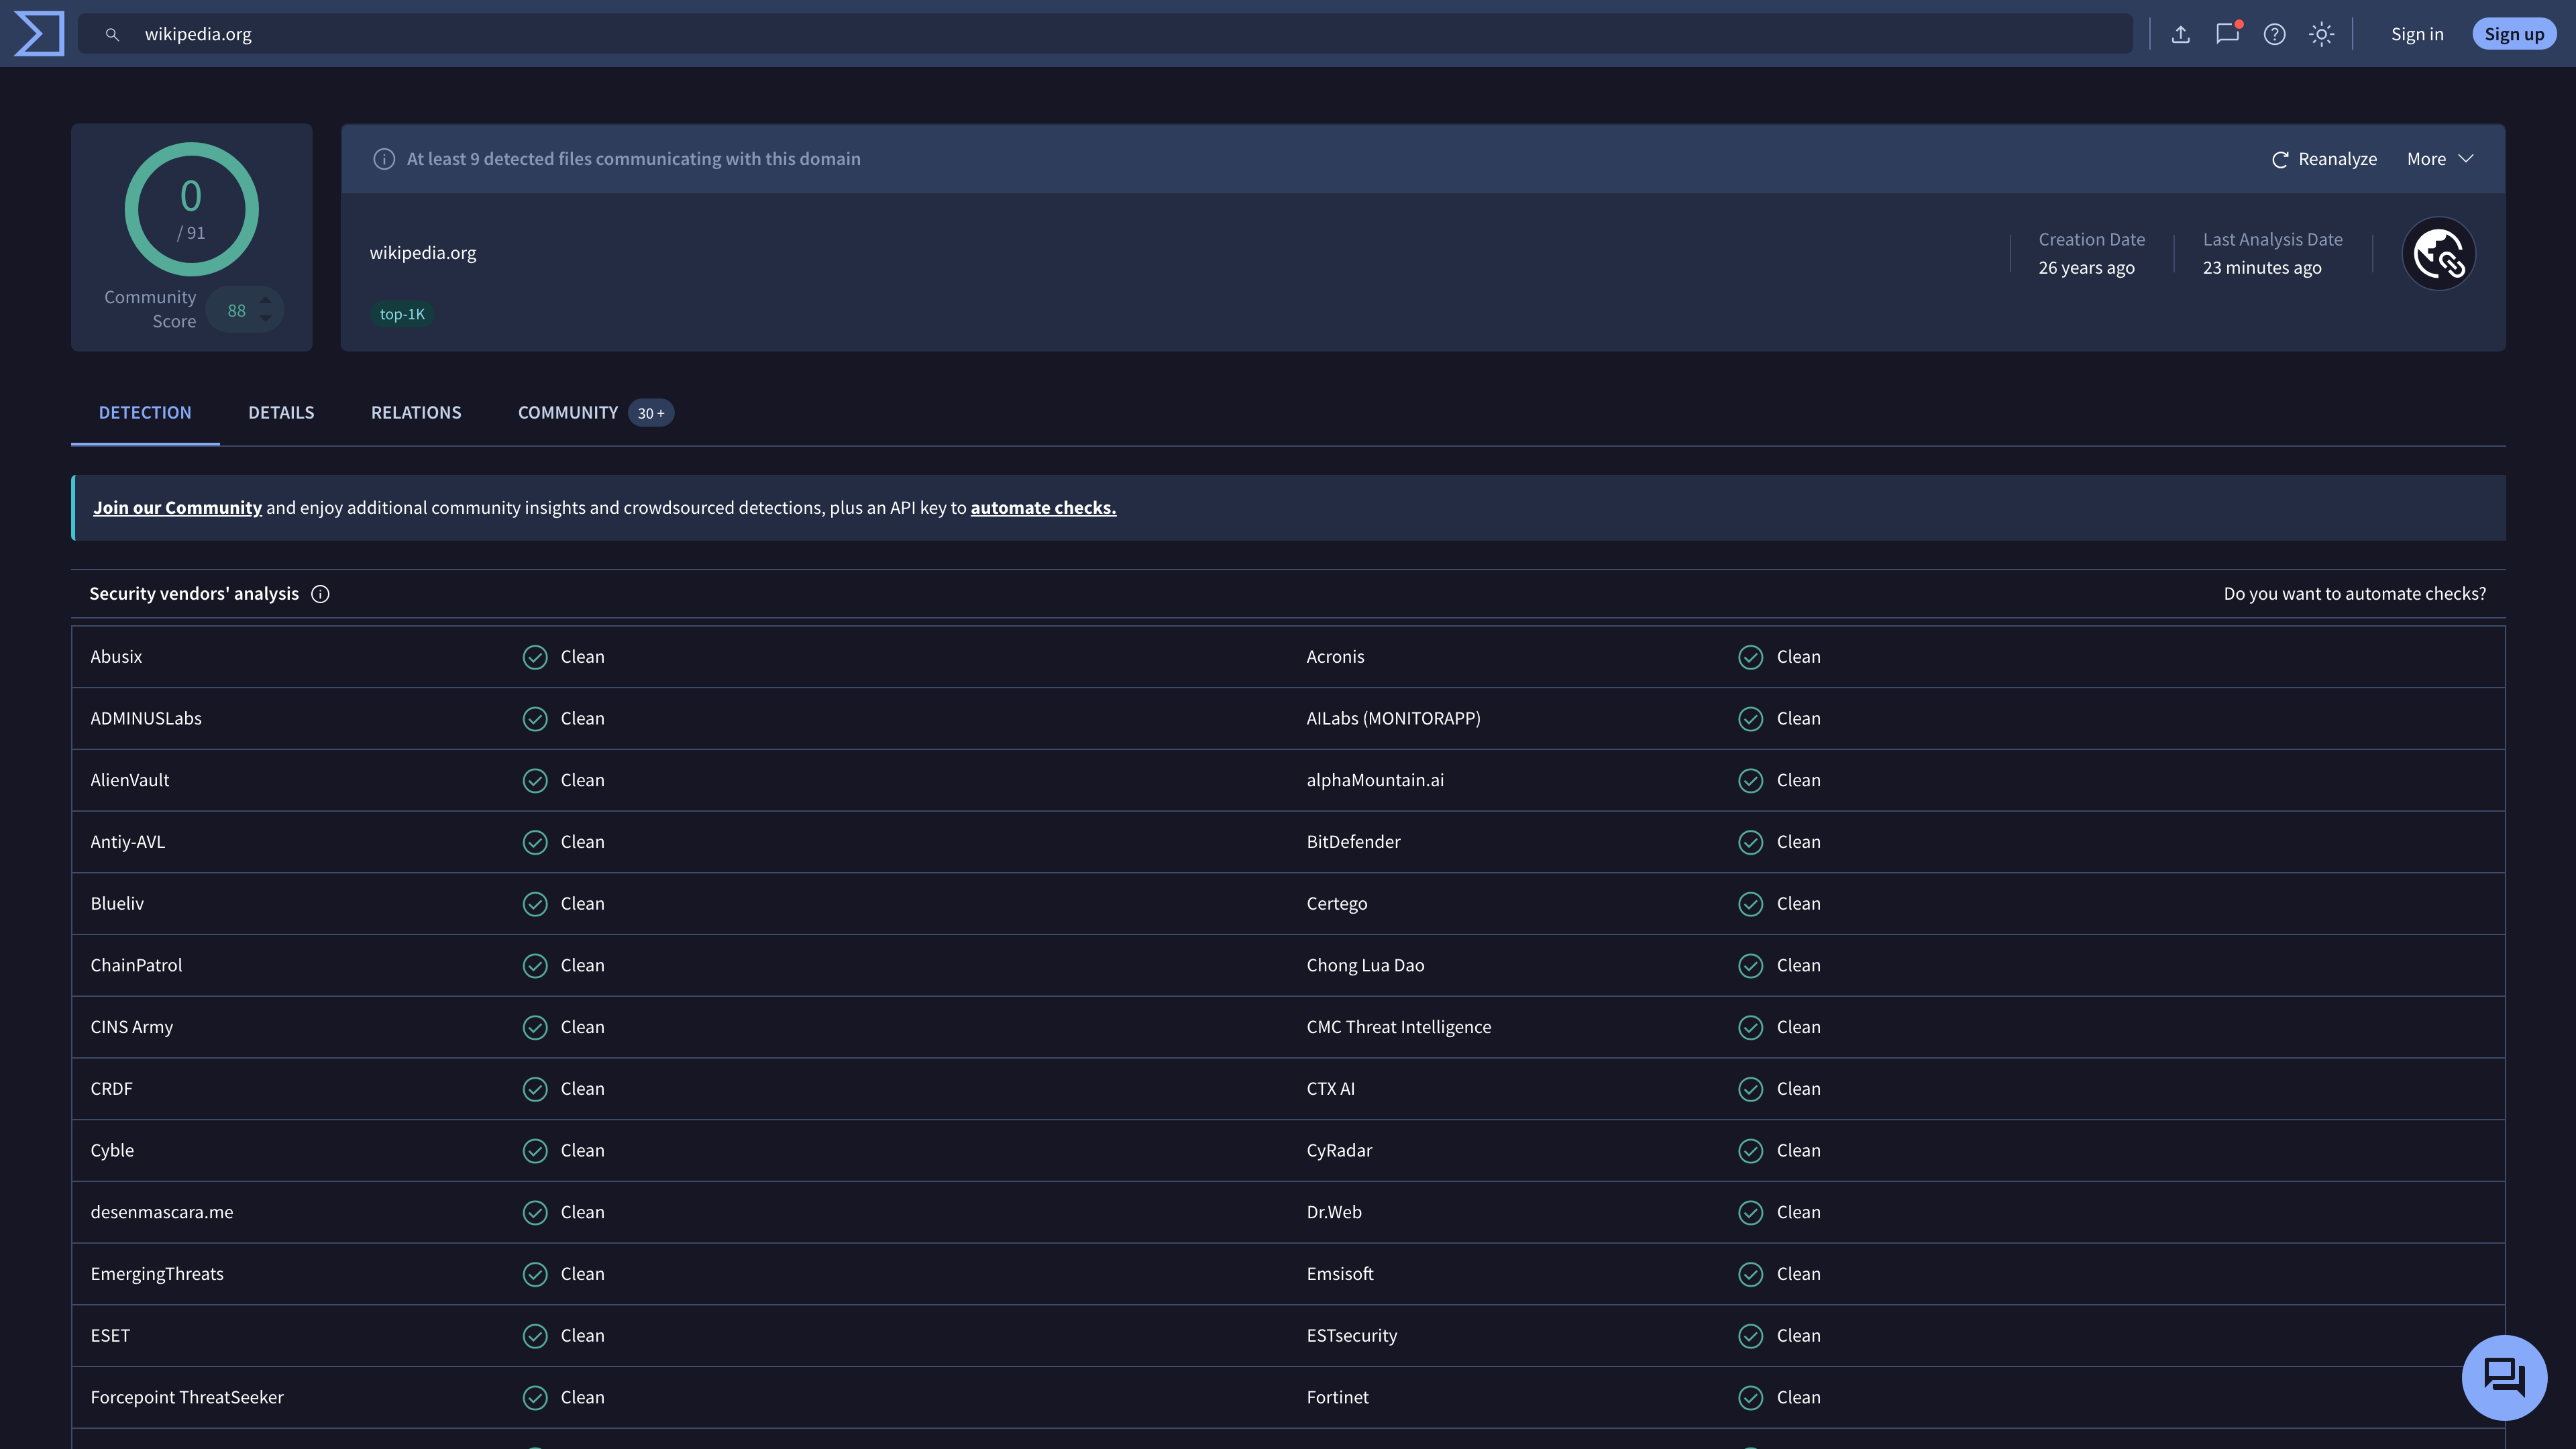Downvote the community score arrow

(266, 319)
